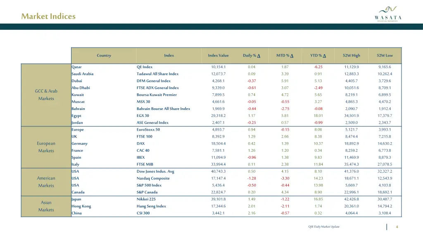Viewport: 423px width, 238px height.
Task: Select the European Markets section label
Action: tap(46, 147)
